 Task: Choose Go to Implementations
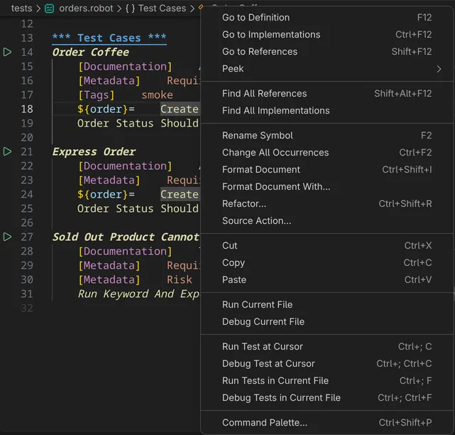click(327, 35)
